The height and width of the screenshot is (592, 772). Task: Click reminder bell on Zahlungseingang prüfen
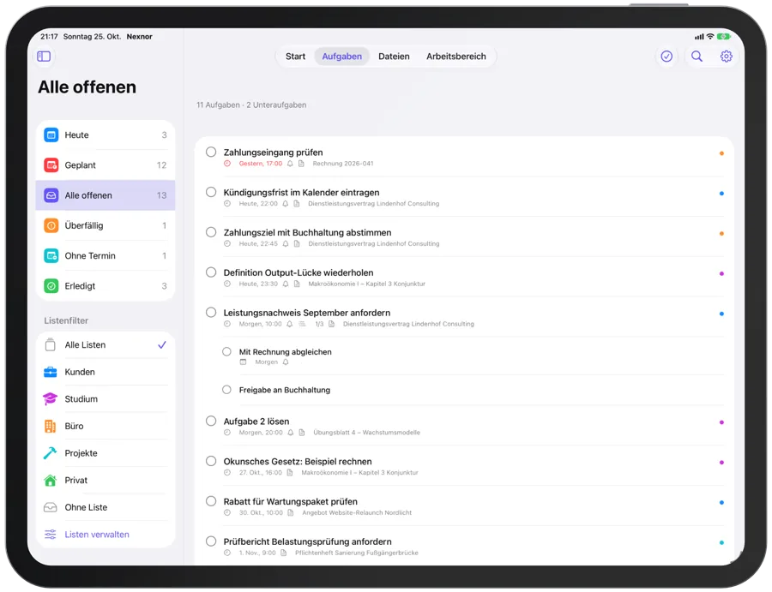click(x=290, y=164)
